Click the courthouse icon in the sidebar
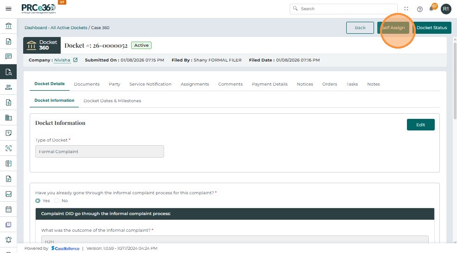457x253 pixels. [x=8, y=26]
